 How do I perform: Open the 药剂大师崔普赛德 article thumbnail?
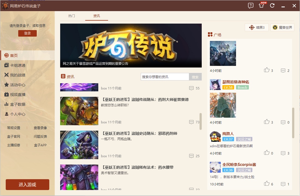click(x=79, y=111)
